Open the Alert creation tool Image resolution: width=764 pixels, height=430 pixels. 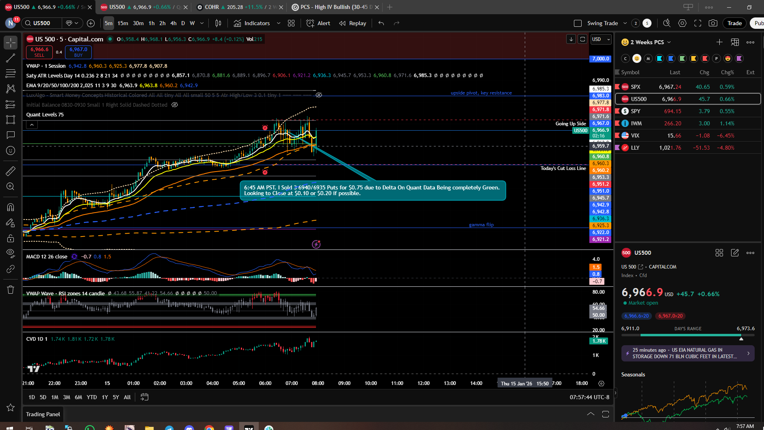point(318,23)
